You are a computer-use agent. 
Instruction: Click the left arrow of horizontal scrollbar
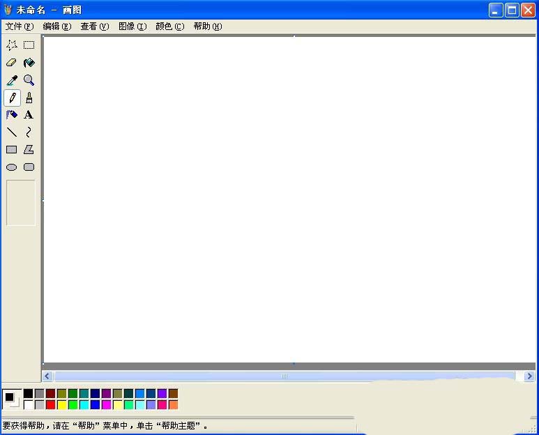47,376
